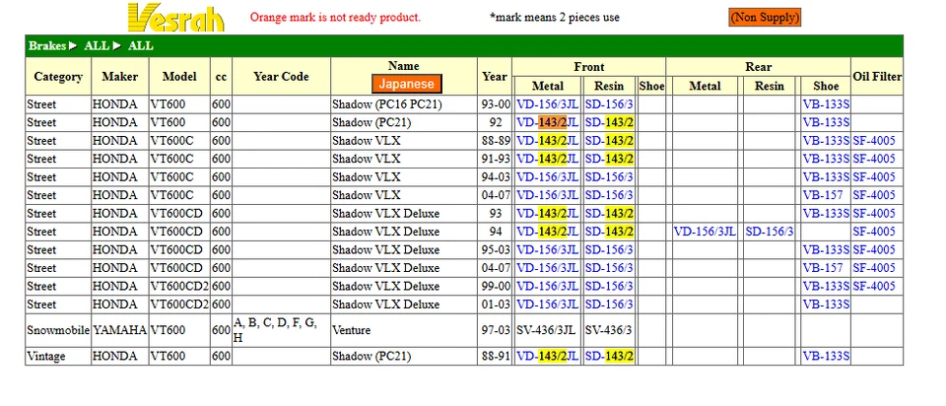
Task: Open SF-4005 for VT600CD2 99-00
Action: 874,286
